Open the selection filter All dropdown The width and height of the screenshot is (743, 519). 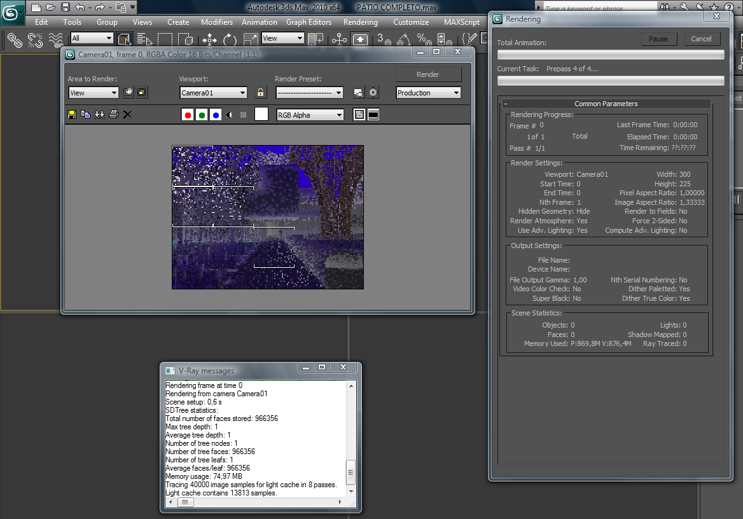click(x=92, y=38)
